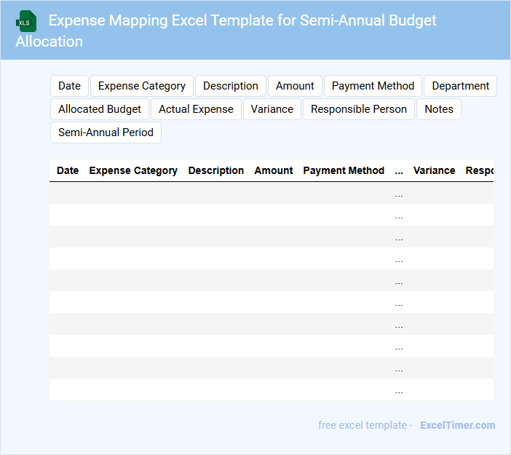Select the Expense Category tag
The image size is (511, 455).
tap(142, 86)
